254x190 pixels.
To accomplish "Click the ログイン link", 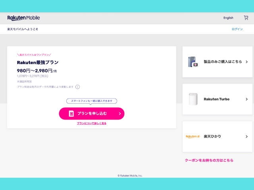I will [x=237, y=29].
